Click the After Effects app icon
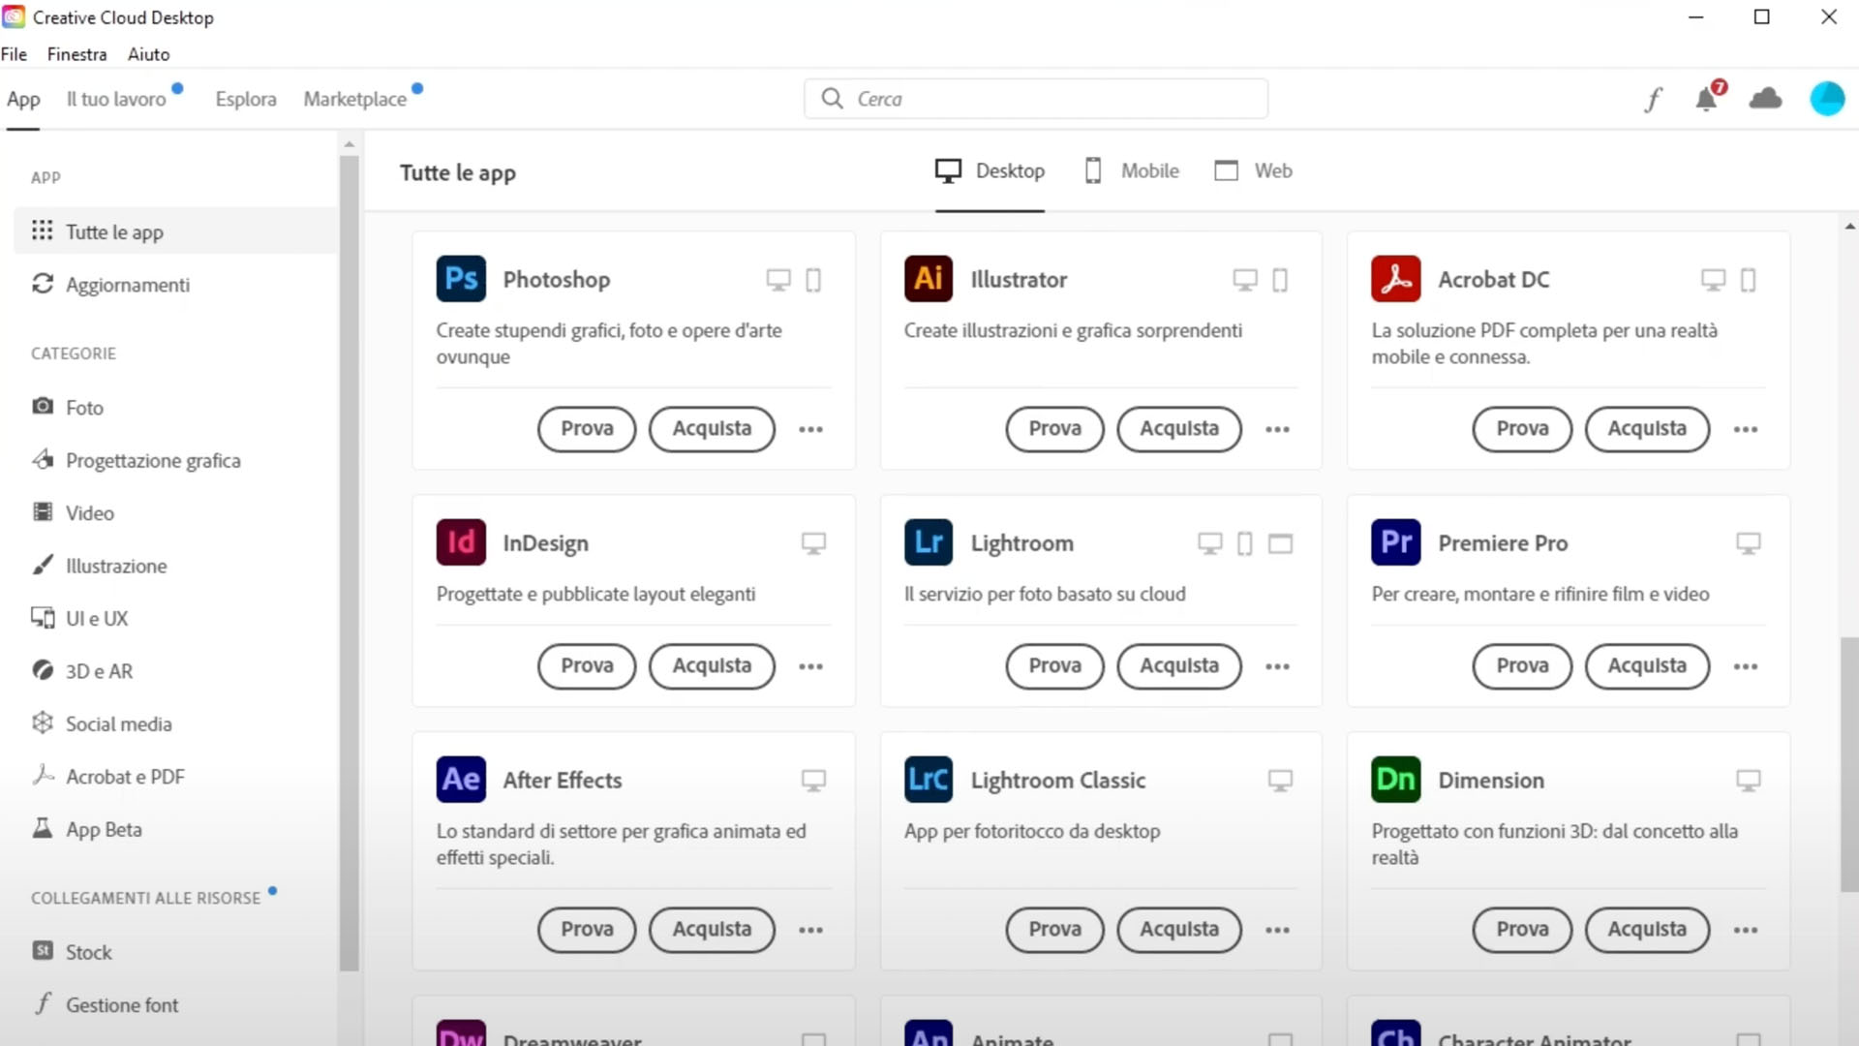Viewport: 1859px width, 1046px height. coord(460,779)
